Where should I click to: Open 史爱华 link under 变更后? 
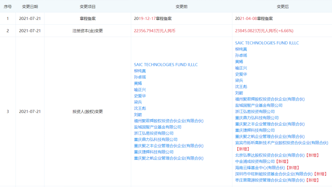click(241, 74)
